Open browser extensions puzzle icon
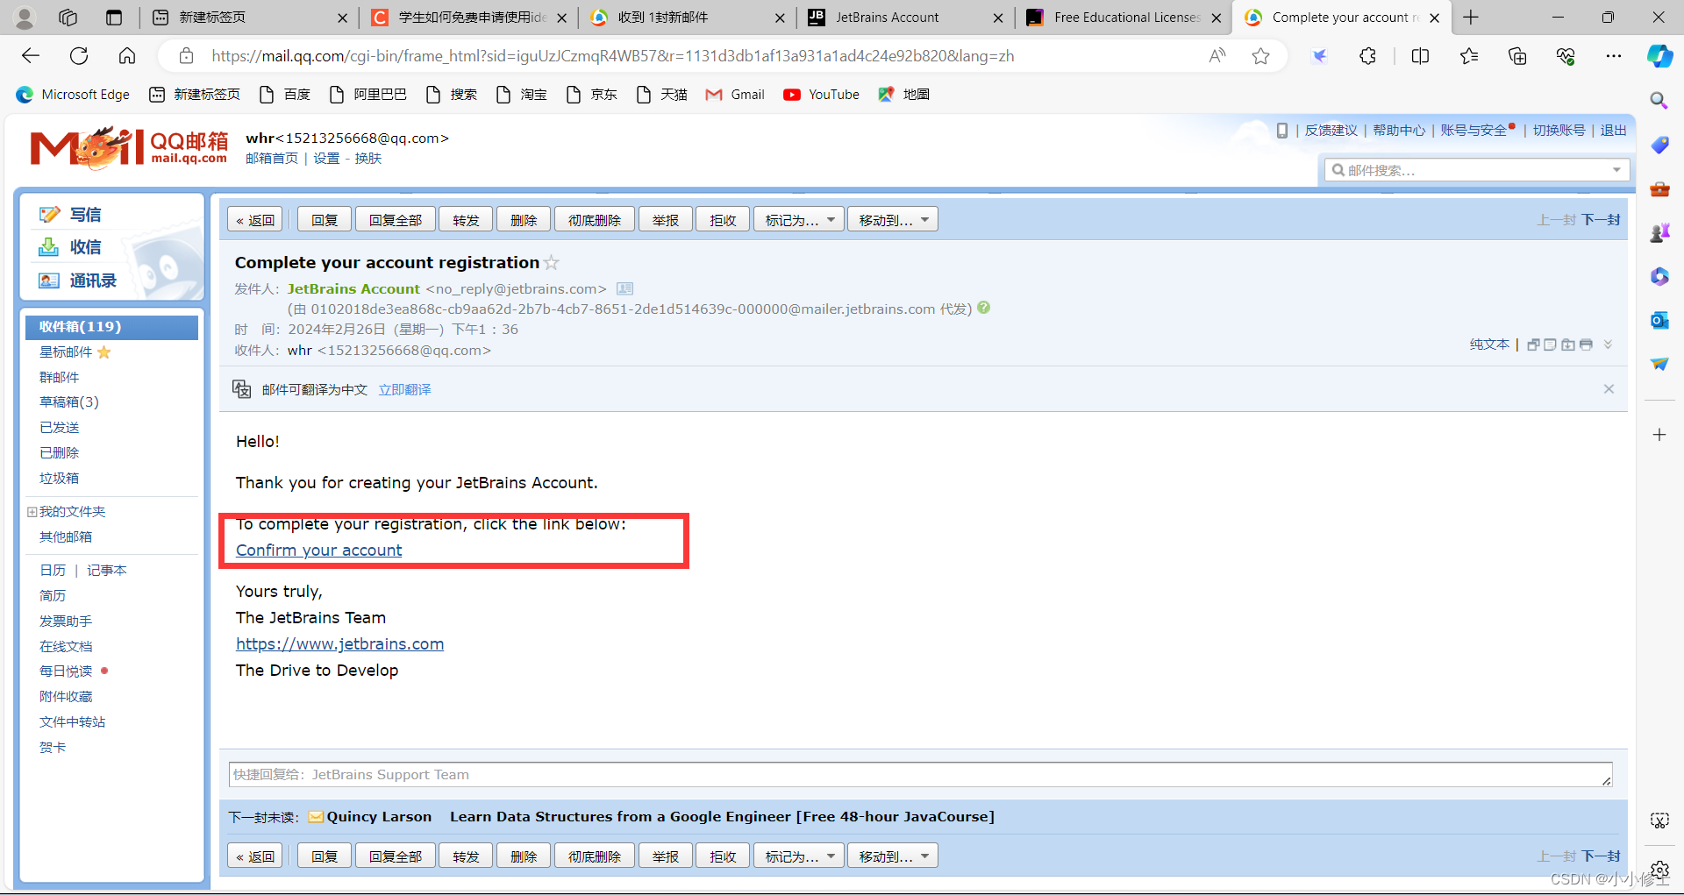The image size is (1684, 895). [x=1367, y=56]
